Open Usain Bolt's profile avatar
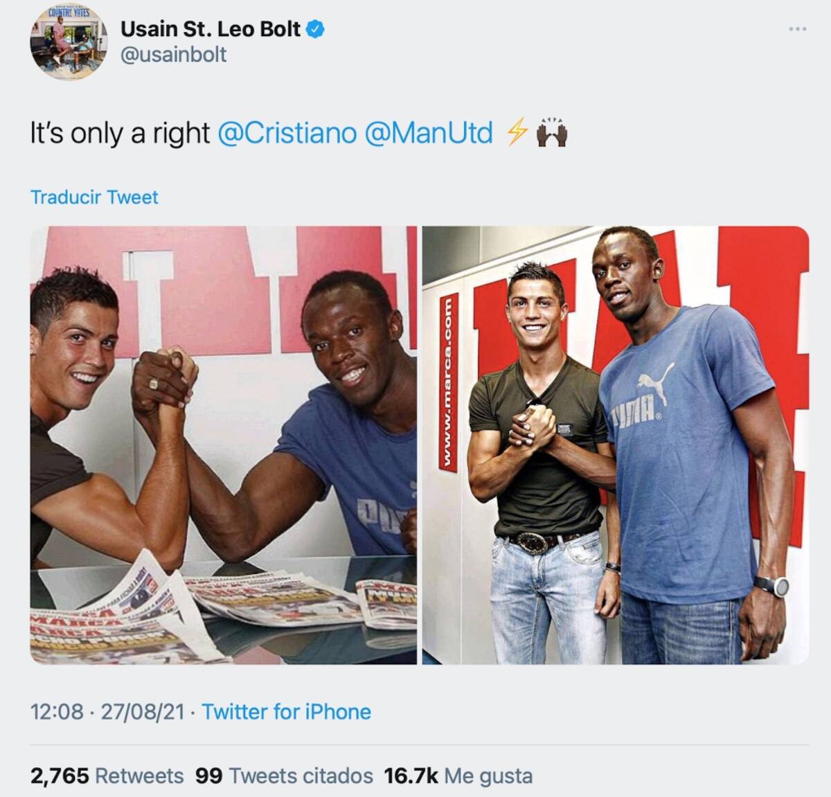Viewport: 831px width, 797px height. point(69,41)
